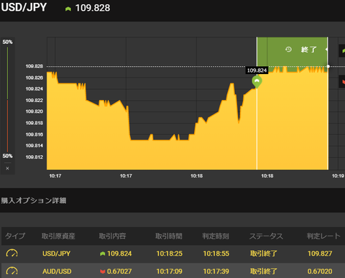Close the sentiment gauge with the X

[x=7, y=168]
